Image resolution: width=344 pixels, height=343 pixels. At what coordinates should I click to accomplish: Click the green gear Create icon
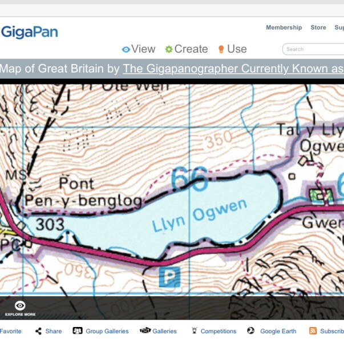tap(169, 49)
